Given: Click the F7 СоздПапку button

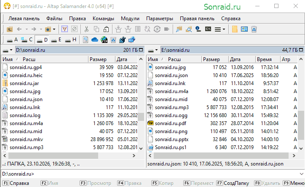Looking at the screenshot, I should (x=233, y=183).
